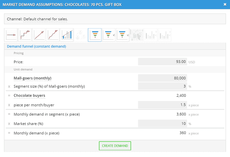This screenshot has width=230, height=157.
Task: Click the greyed-out map icon
Action: 137,35
